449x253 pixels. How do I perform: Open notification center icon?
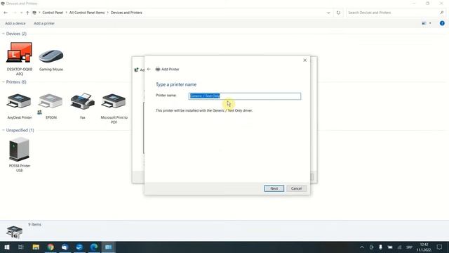click(440, 247)
